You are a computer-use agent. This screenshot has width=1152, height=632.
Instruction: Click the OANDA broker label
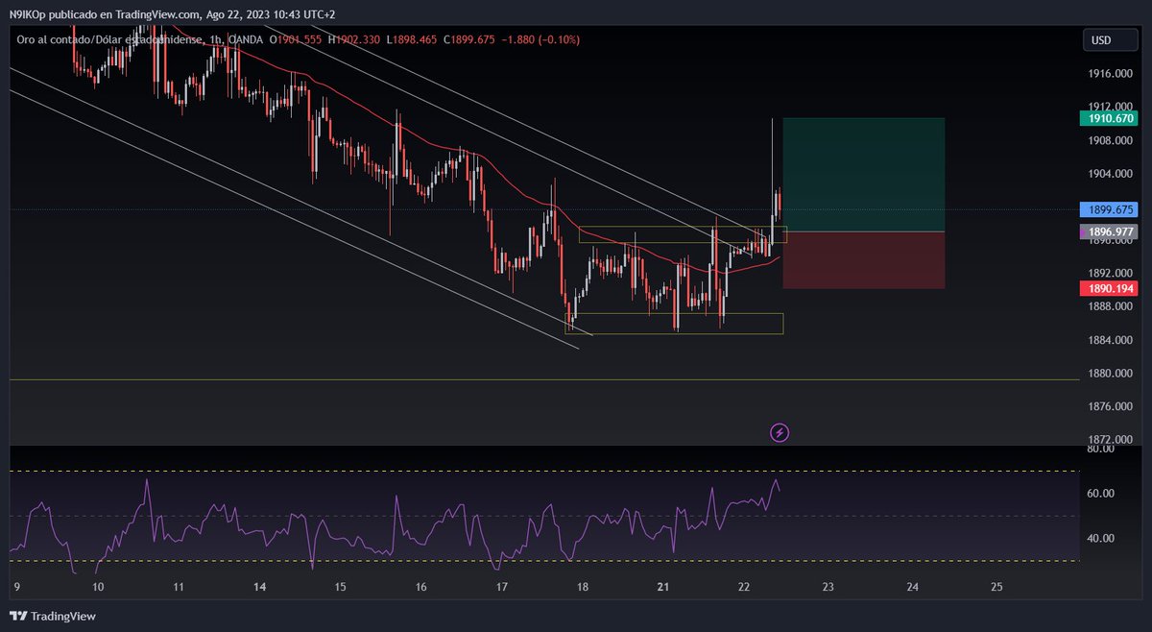tap(245, 39)
